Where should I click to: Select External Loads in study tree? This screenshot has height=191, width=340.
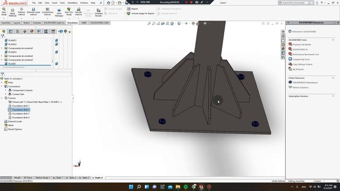[x=13, y=121]
